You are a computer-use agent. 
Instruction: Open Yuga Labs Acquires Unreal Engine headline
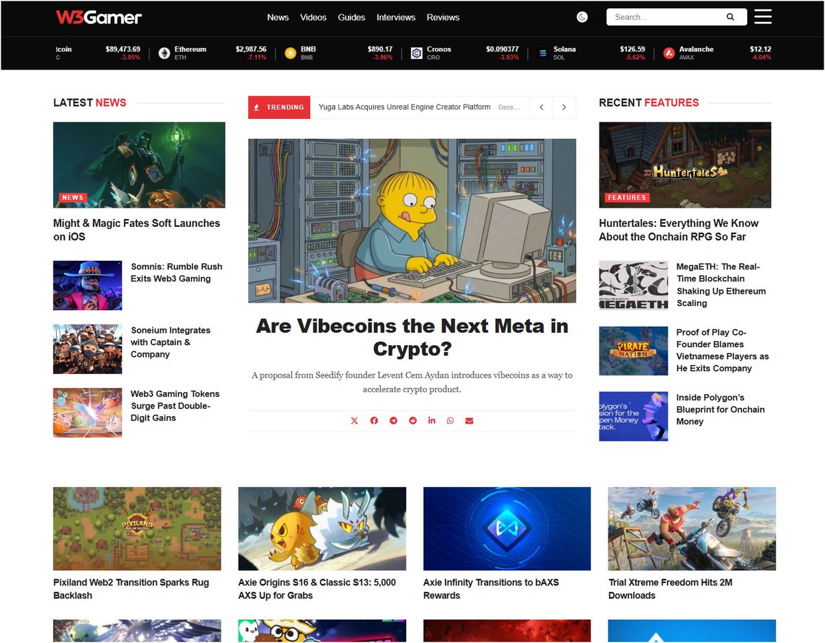tap(404, 107)
